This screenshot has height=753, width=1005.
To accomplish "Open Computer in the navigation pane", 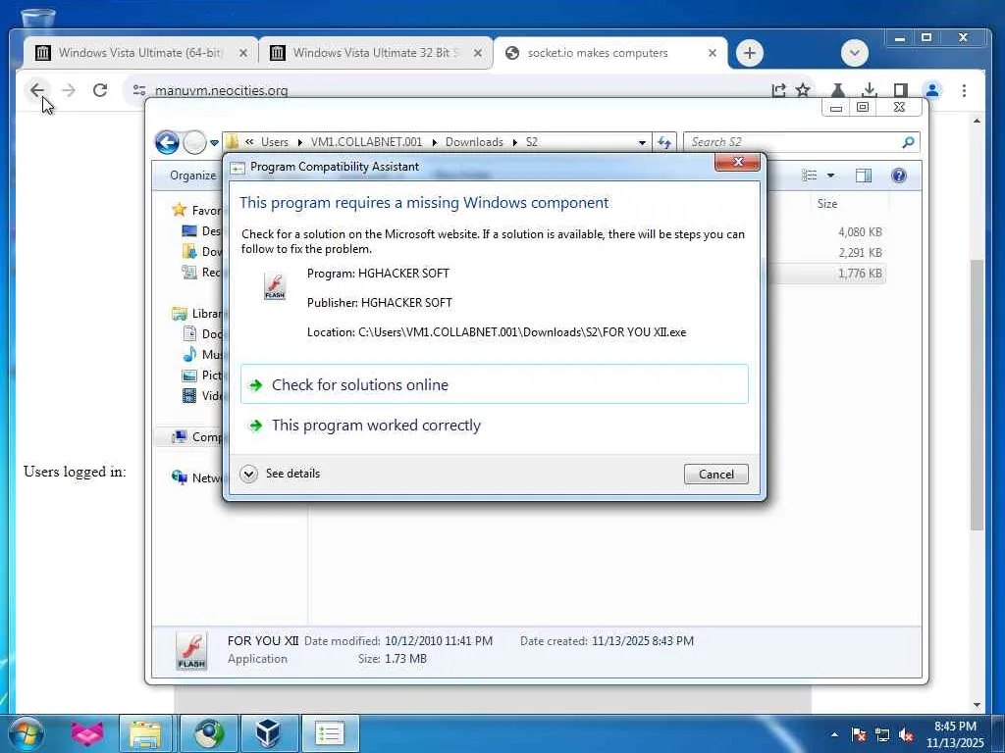I will point(196,436).
